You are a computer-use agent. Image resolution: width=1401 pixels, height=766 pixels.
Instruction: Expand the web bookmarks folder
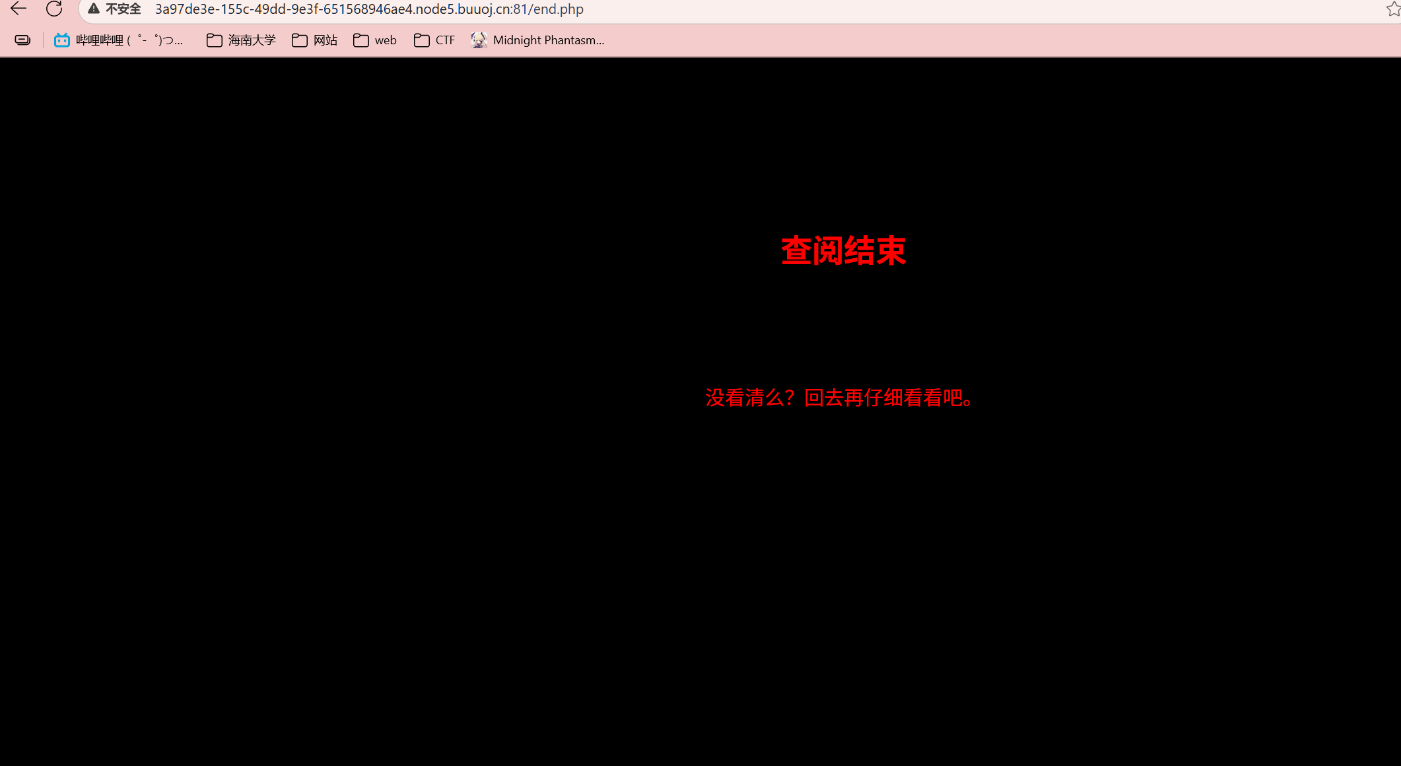click(375, 40)
